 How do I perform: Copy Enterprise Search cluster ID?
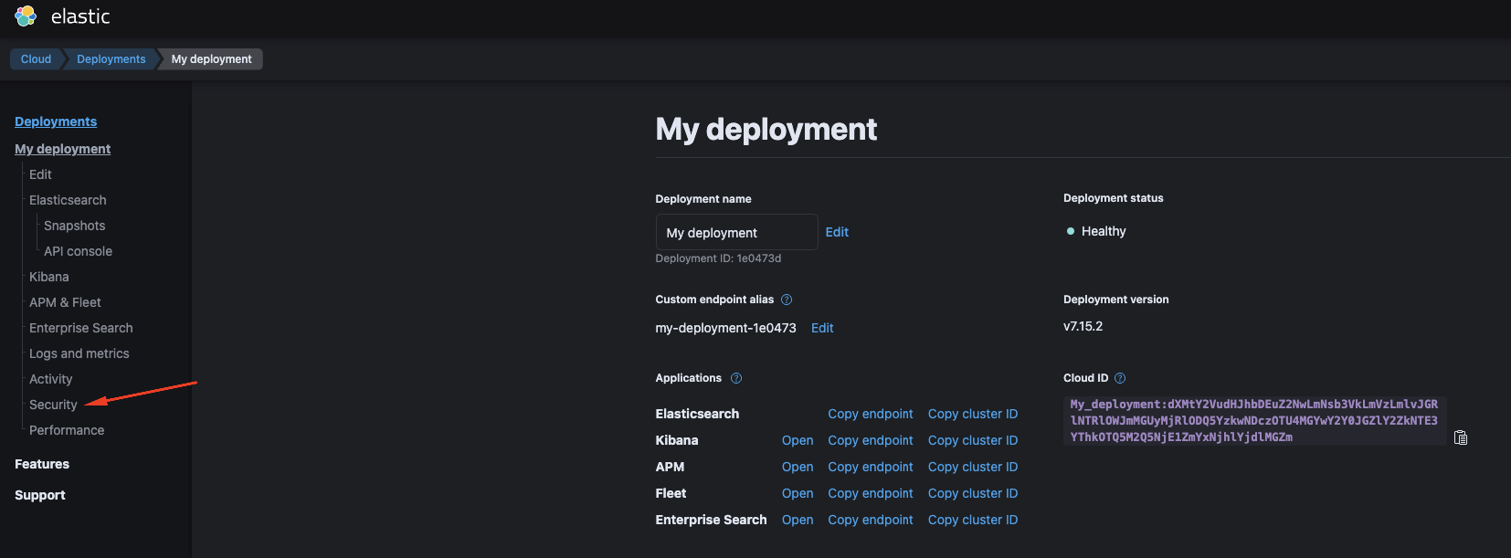pos(973,520)
